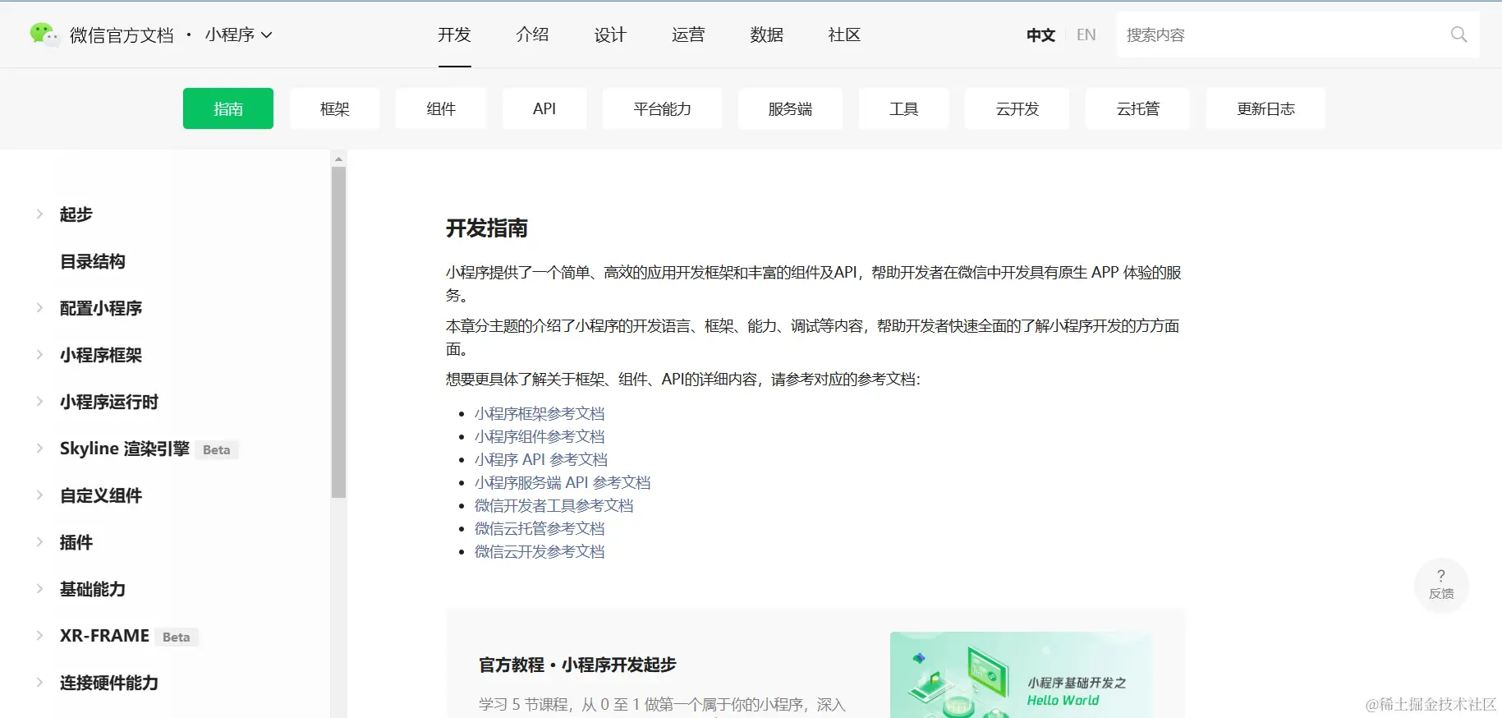This screenshot has height=718, width=1502.
Task: Select the 更新日志 category button
Action: tap(1265, 108)
